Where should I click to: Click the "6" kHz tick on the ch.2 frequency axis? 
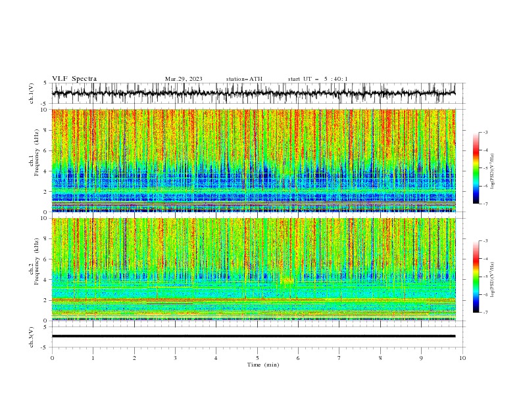point(46,259)
